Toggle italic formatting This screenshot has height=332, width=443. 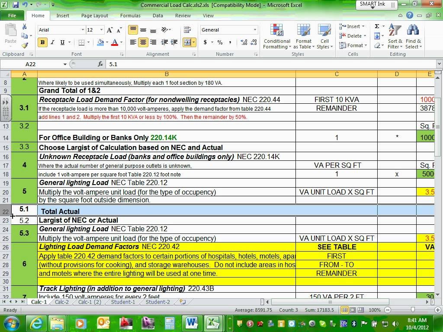point(52,43)
